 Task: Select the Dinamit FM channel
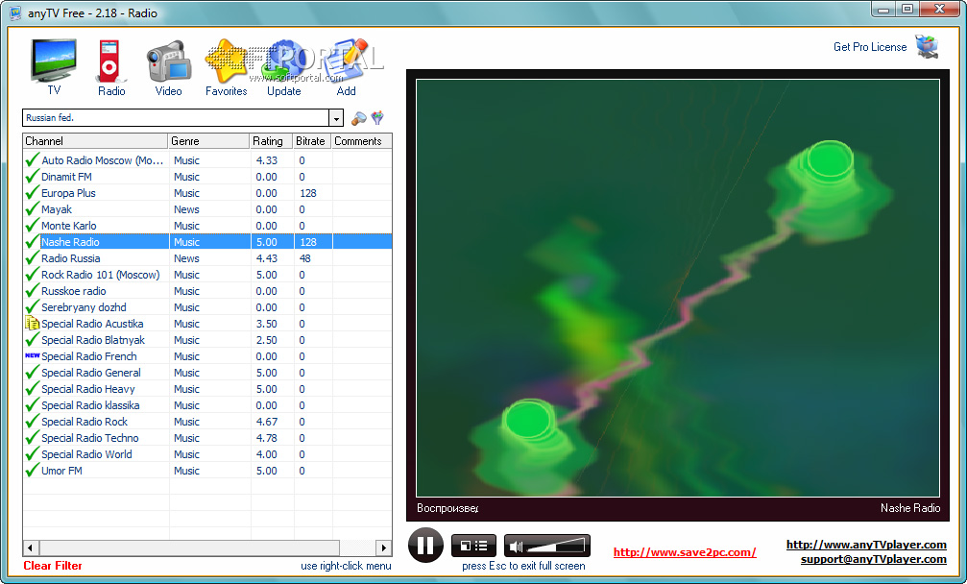(66, 177)
